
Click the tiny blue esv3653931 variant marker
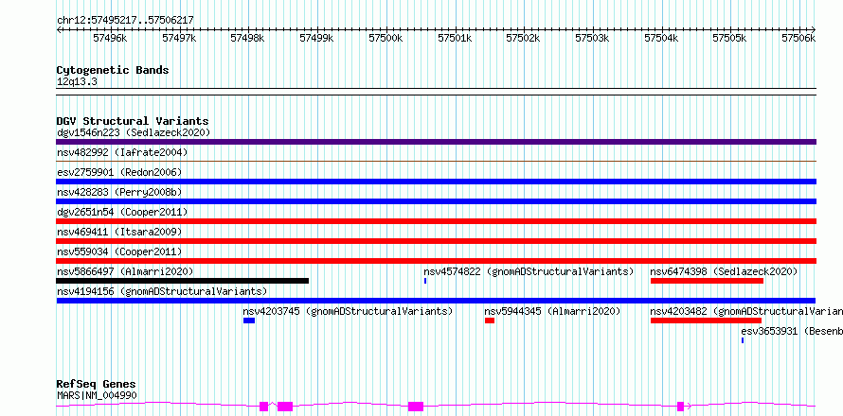coord(743,340)
